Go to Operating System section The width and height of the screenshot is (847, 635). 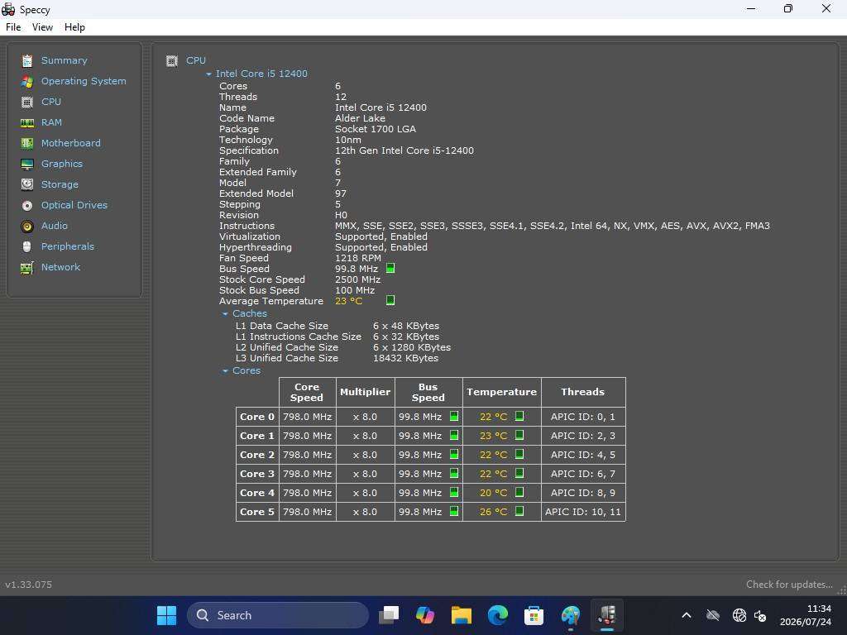(84, 81)
